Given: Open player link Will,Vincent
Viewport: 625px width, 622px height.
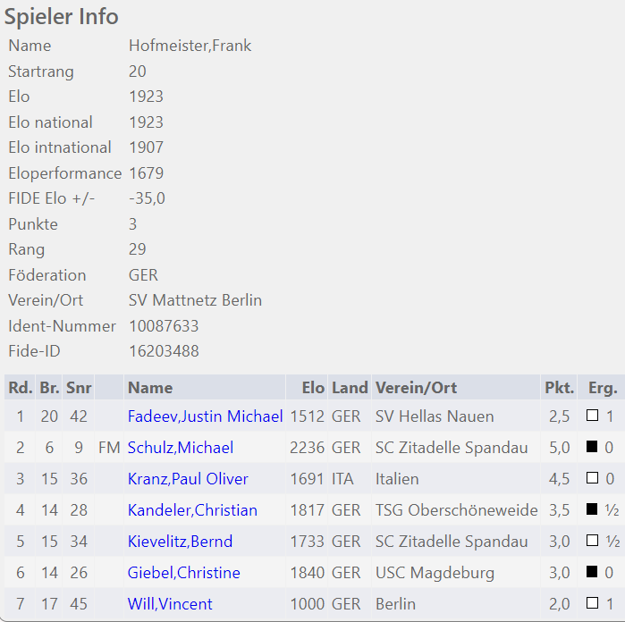Looking at the screenshot, I should click(170, 603).
